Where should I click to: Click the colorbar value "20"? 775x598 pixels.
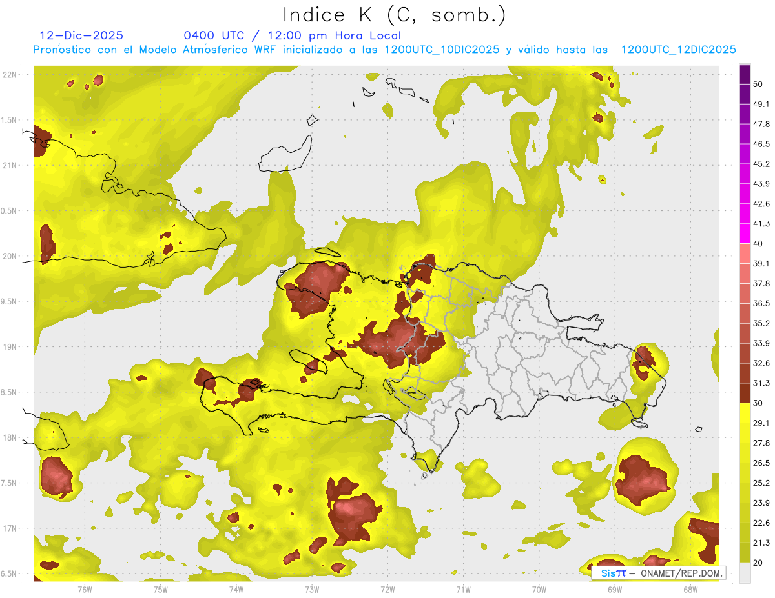(758, 563)
